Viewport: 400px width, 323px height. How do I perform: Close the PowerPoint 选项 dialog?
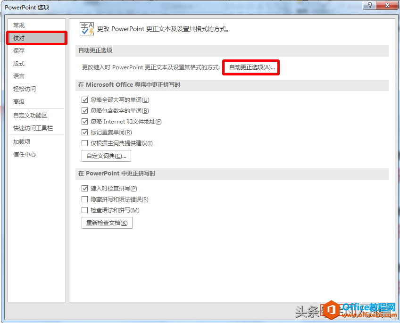click(x=386, y=5)
